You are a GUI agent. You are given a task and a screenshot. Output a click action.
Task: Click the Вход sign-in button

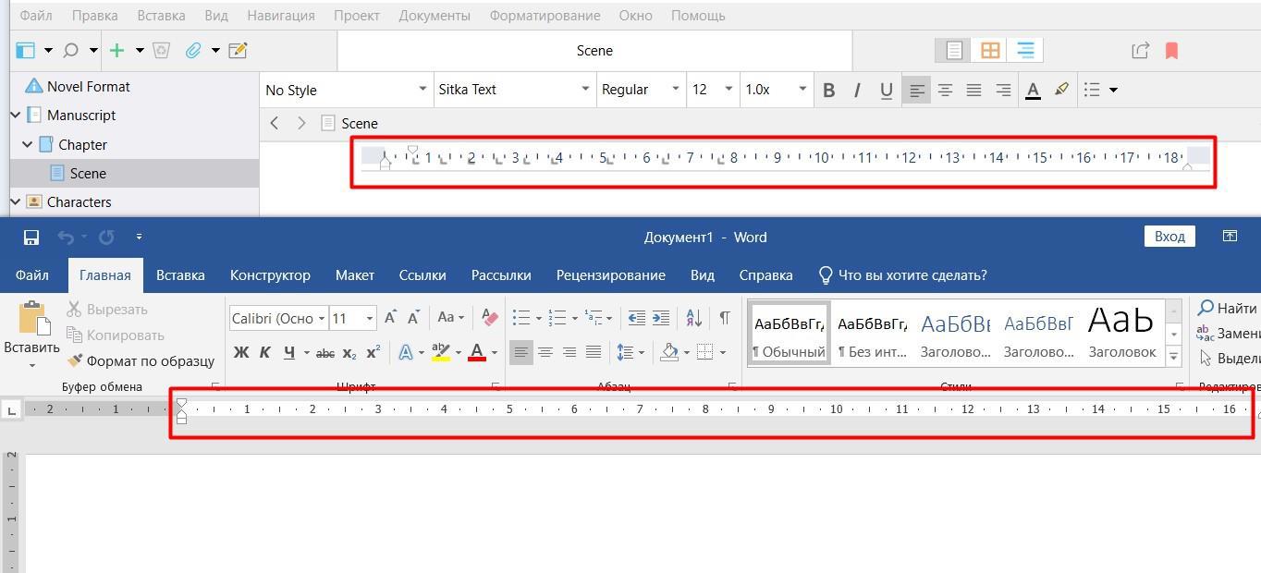pos(1169,237)
